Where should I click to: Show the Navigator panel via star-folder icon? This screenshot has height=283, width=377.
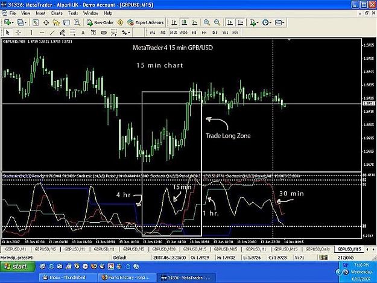[56, 22]
